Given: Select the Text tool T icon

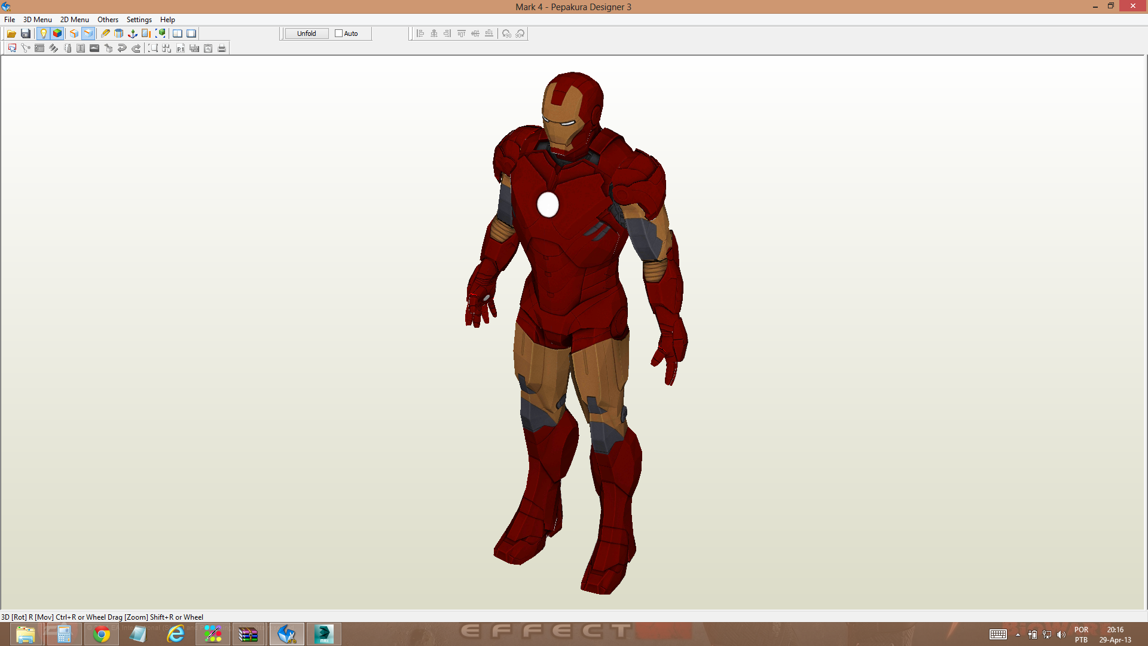Looking at the screenshot, I should coord(81,48).
